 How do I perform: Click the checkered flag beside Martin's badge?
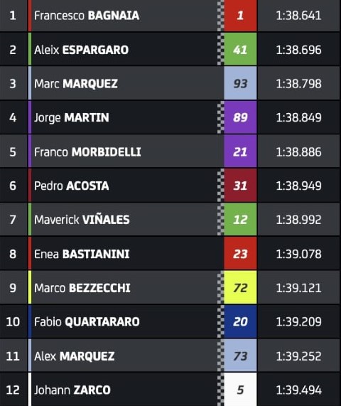coord(220,117)
